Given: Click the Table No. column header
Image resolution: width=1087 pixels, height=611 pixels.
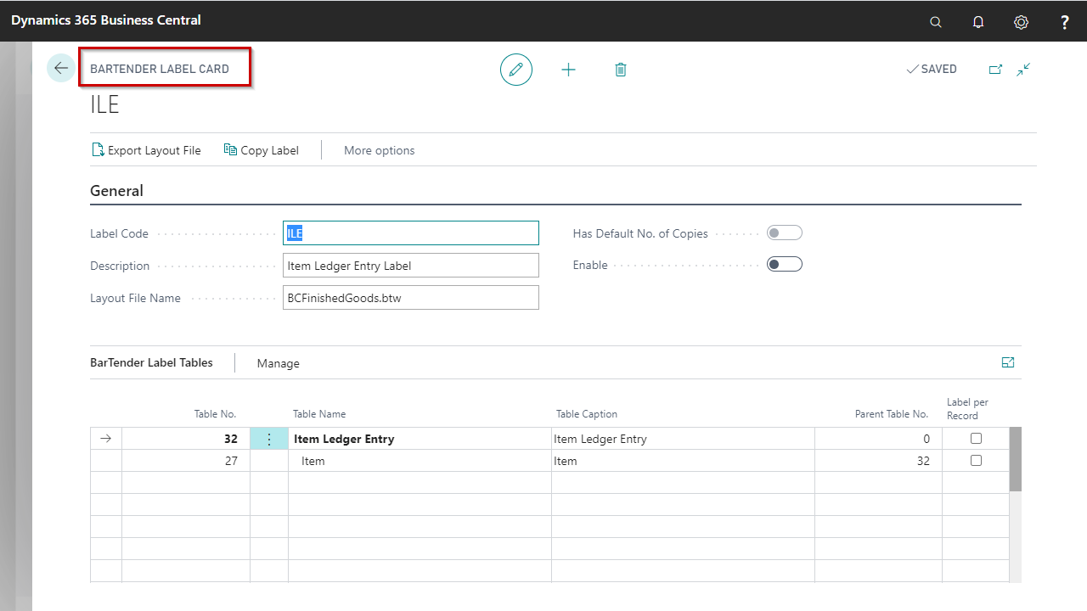Looking at the screenshot, I should 215,414.
